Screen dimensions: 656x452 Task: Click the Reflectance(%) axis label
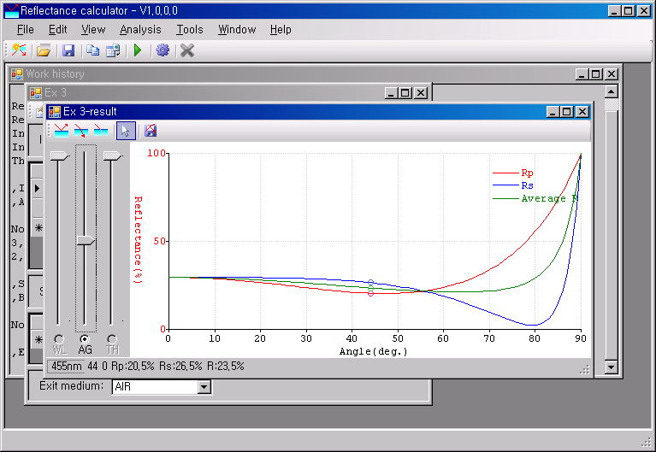point(138,240)
